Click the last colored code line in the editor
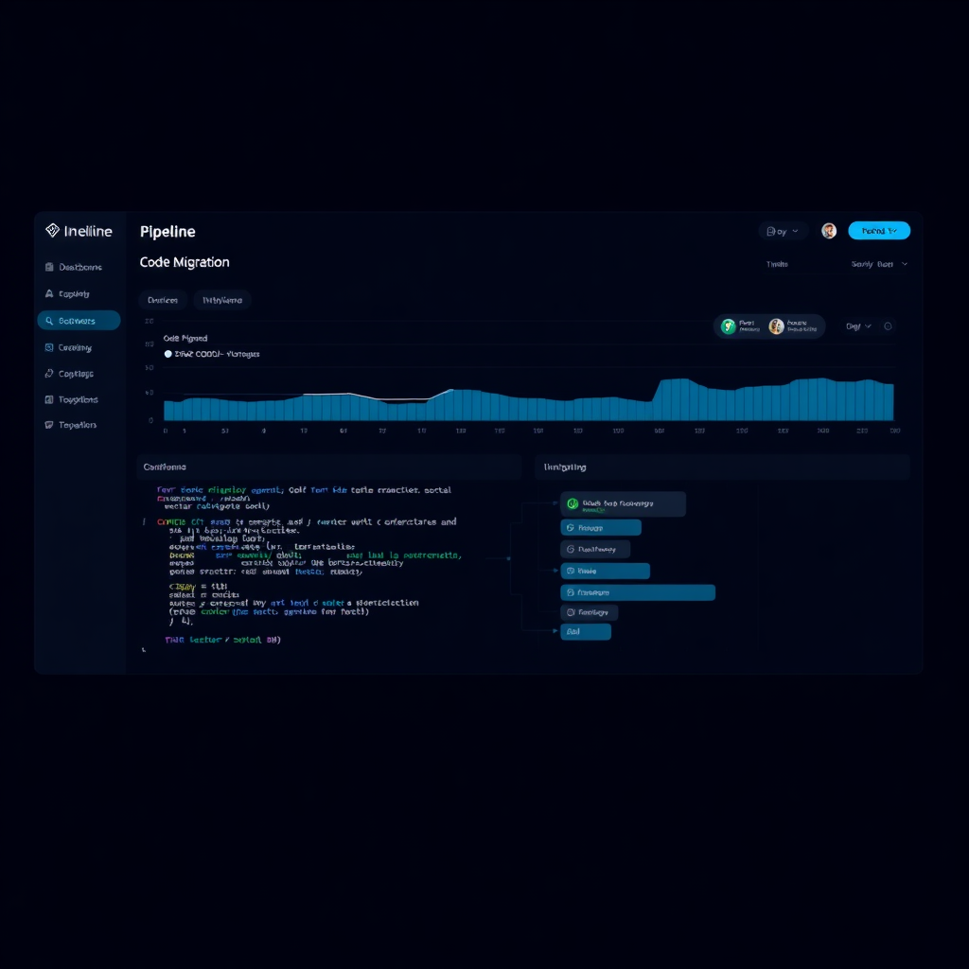Screen dimensions: 969x969 pos(223,640)
